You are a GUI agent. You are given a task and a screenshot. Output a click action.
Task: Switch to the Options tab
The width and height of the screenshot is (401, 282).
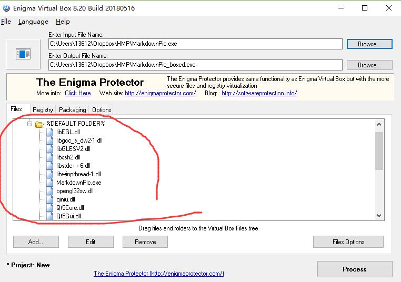pyautogui.click(x=102, y=110)
